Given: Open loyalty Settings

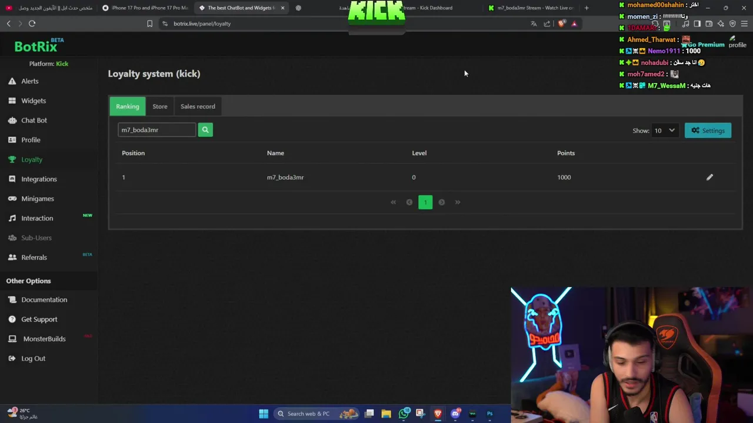Looking at the screenshot, I should pos(708,130).
